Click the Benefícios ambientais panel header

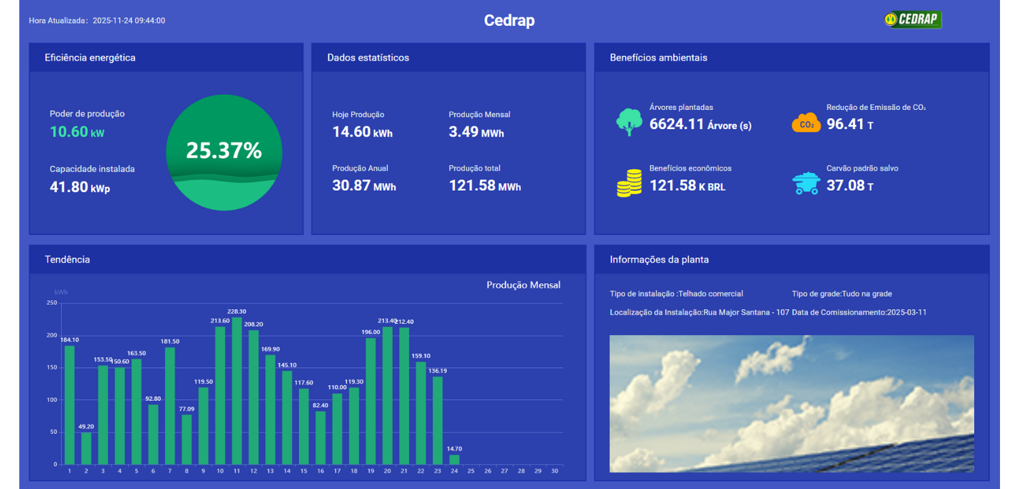point(658,58)
